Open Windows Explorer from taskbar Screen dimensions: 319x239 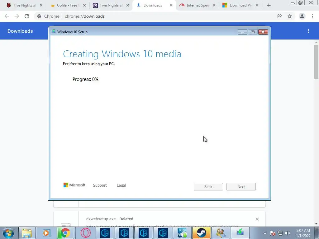coord(27,233)
